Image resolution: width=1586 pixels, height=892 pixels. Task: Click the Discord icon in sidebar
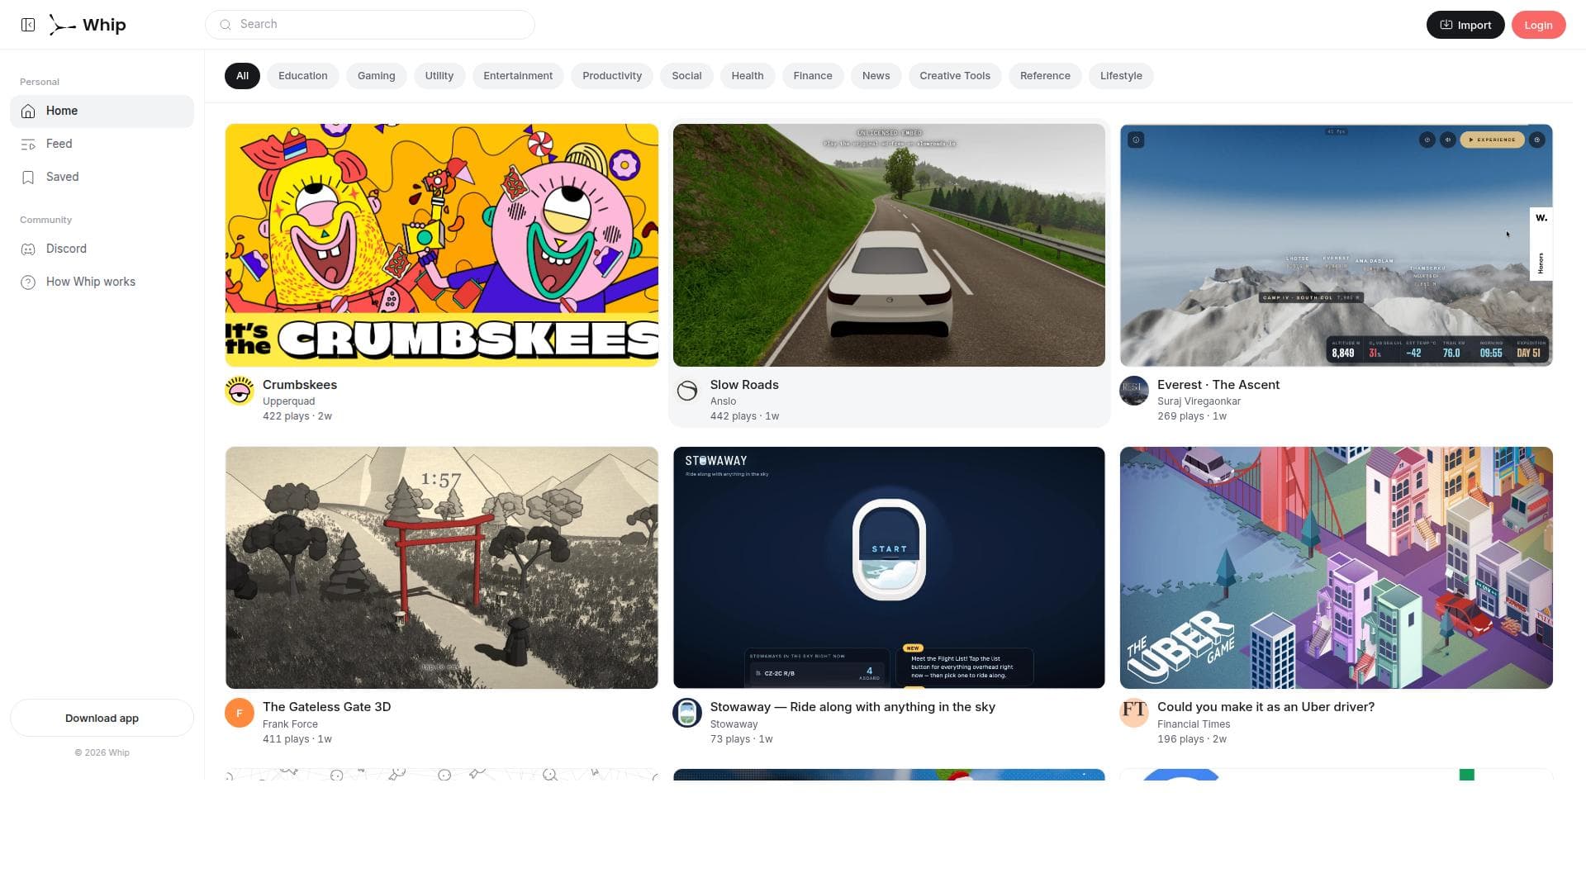[x=28, y=249]
